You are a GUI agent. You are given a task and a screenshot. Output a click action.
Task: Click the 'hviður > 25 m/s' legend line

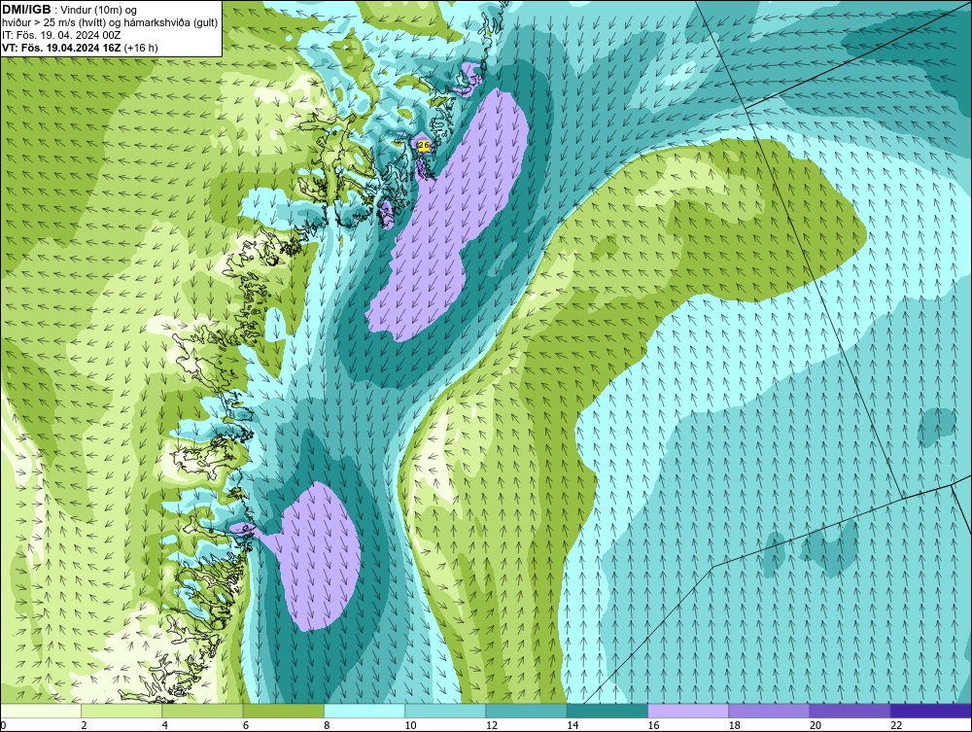pos(110,22)
